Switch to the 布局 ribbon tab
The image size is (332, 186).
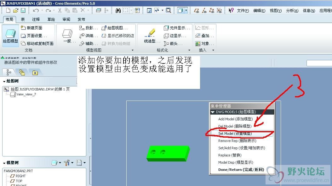tap(9, 19)
